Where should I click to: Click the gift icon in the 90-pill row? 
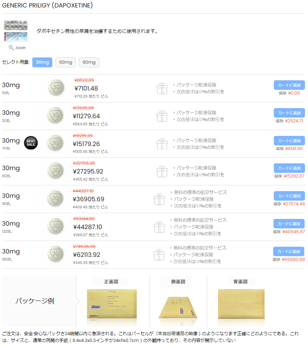point(159,199)
